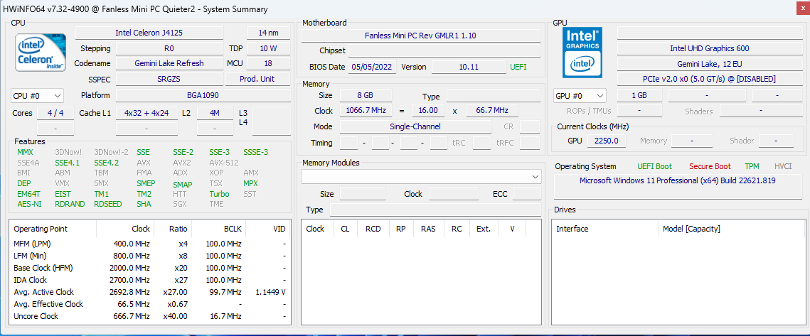
Task: Click the Cache L1 4x32 + 4x24 field
Action: pyautogui.click(x=146, y=112)
